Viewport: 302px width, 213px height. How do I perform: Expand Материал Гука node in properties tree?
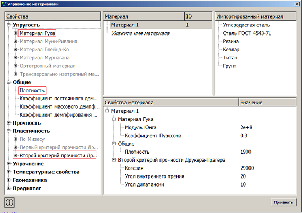pos(15,33)
